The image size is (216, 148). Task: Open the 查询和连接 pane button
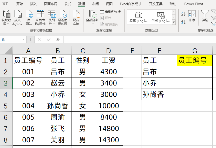[110, 12]
